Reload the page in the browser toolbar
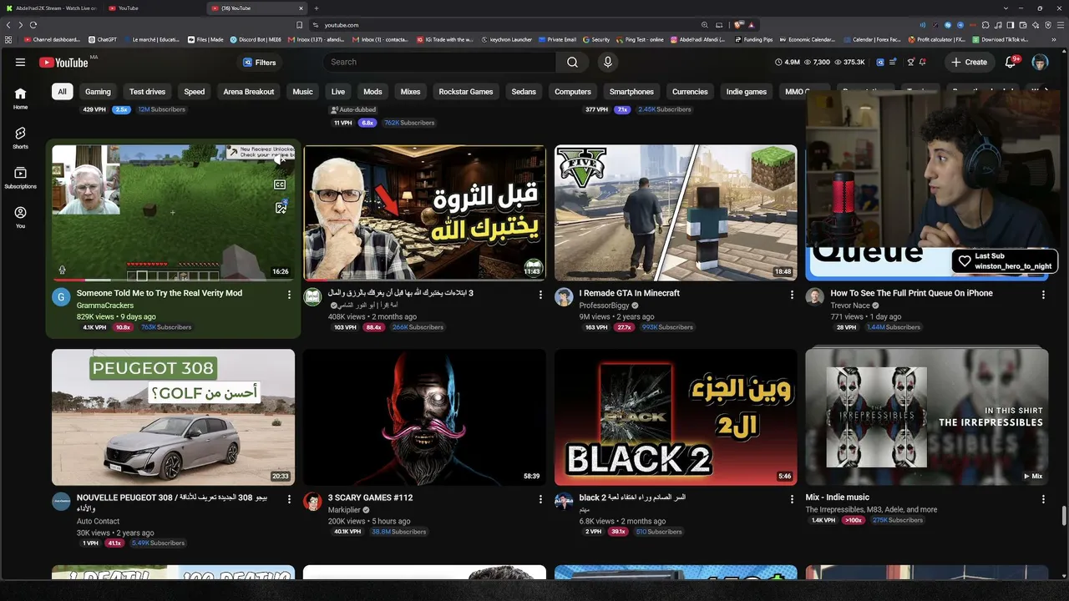 pos(33,25)
